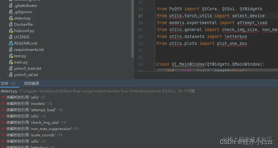Click the LICENSE file icon
The height and width of the screenshot is (148, 278).
point(11,37)
